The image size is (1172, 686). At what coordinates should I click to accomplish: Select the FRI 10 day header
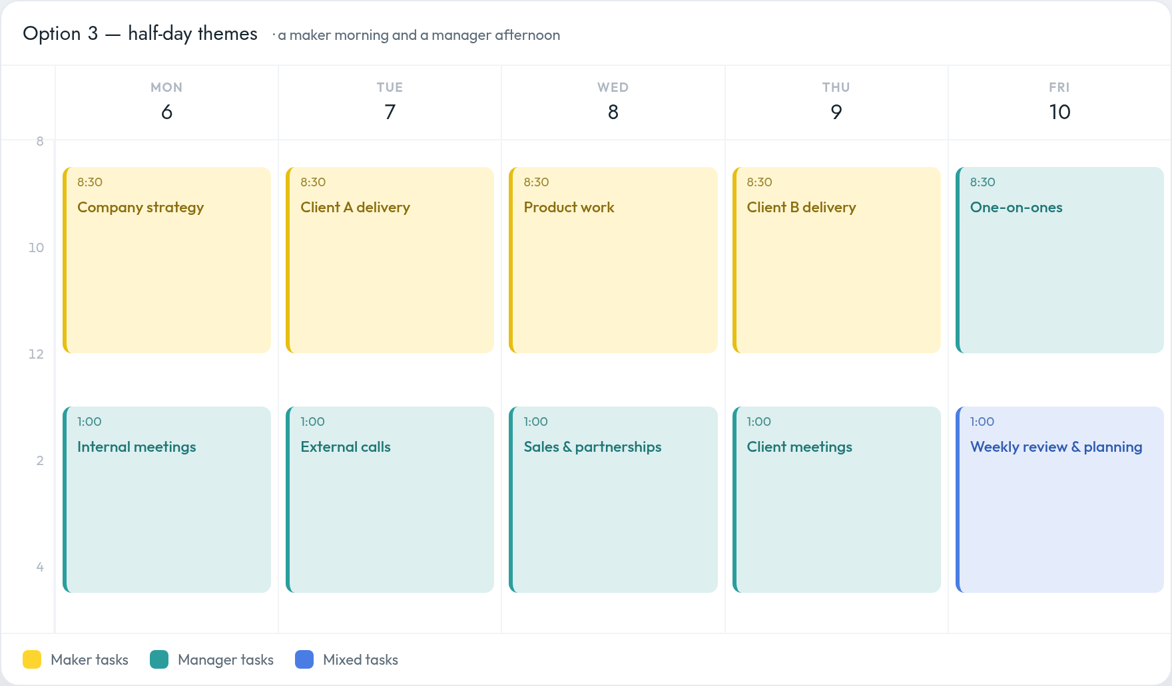click(1059, 102)
